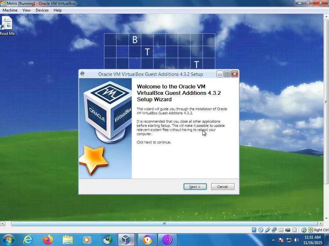Click the letter B on the desktop grid

(x=135, y=40)
